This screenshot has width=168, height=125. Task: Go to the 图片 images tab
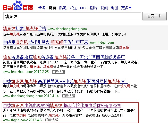tap(94, 8)
